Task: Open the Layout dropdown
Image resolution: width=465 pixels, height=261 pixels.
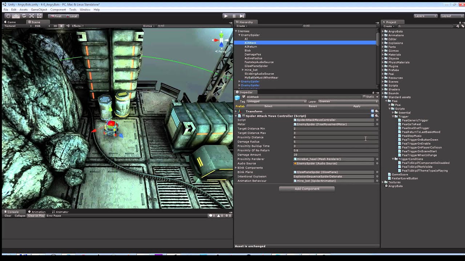Action: 451,16
